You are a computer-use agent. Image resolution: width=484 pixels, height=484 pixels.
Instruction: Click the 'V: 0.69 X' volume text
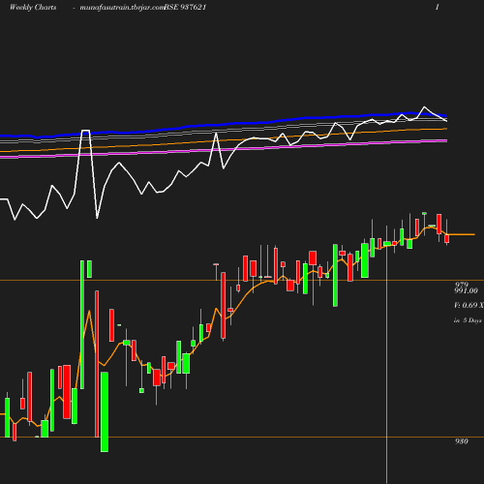coord(469,305)
